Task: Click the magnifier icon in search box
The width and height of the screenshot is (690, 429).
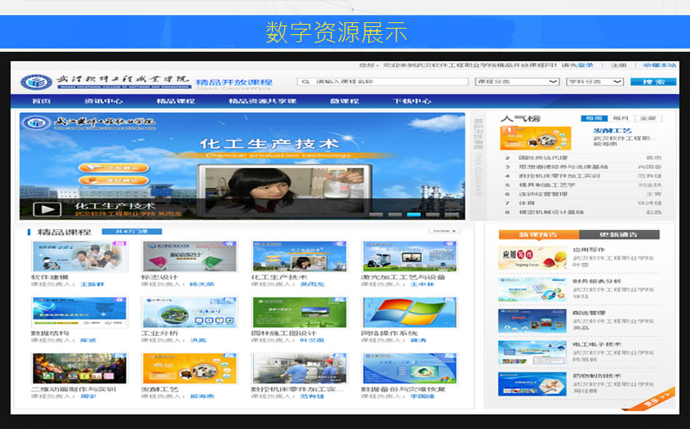Action: click(305, 82)
